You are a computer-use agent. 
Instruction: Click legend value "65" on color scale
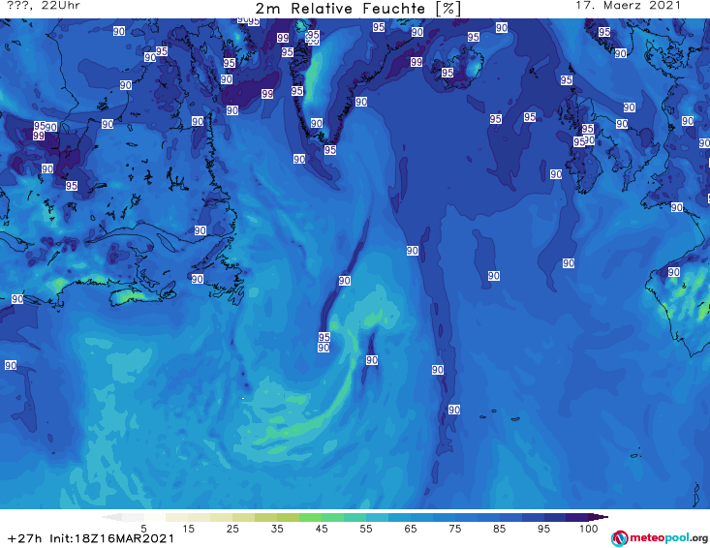pos(411,528)
